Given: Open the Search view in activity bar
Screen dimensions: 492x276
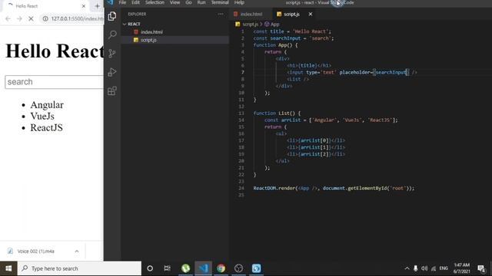Looking at the screenshot, I should (112, 34).
